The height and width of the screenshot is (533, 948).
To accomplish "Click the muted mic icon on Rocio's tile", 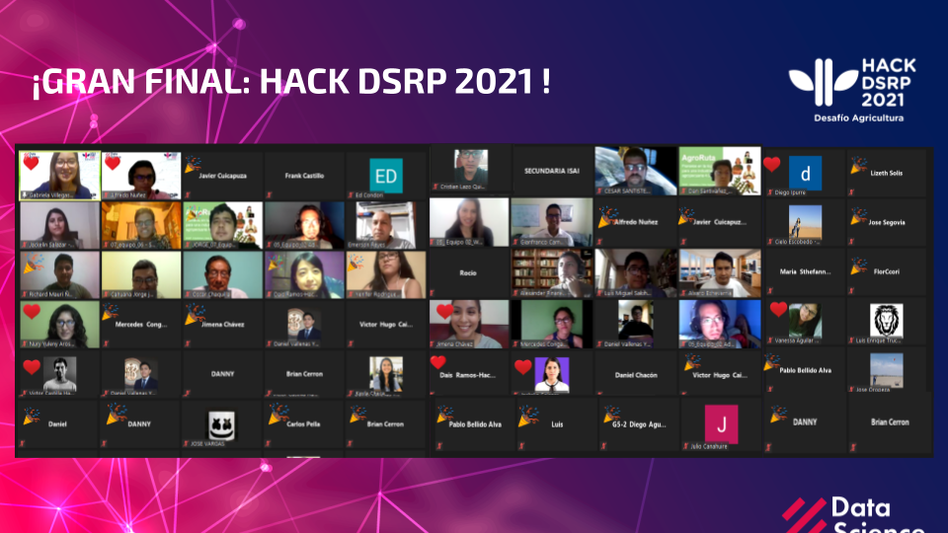I will [434, 294].
